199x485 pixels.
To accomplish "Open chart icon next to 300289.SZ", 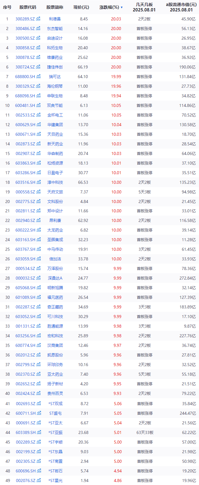I will click(38, 19).
